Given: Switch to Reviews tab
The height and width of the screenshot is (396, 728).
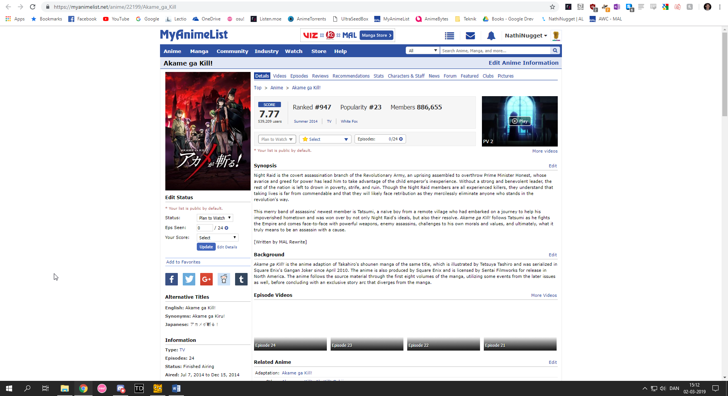Looking at the screenshot, I should [x=320, y=76].
